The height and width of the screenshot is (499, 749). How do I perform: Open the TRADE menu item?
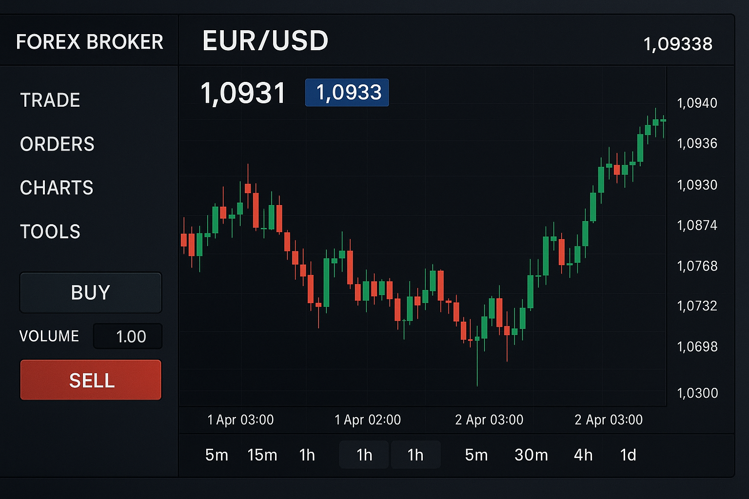click(x=50, y=100)
